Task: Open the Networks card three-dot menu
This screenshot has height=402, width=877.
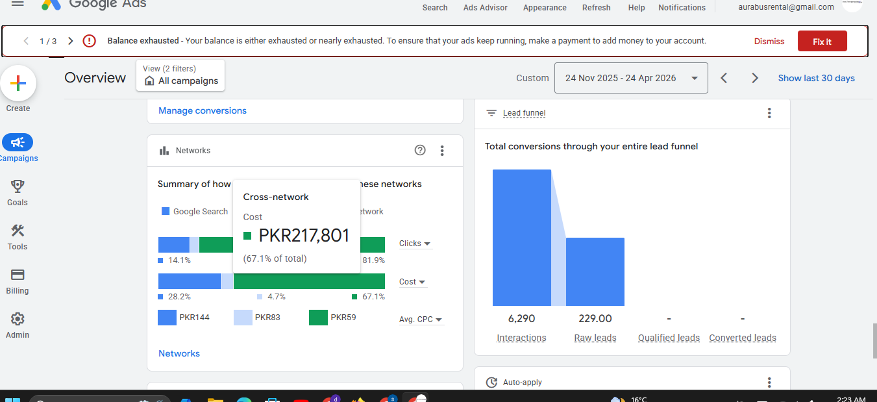Action: coord(442,150)
